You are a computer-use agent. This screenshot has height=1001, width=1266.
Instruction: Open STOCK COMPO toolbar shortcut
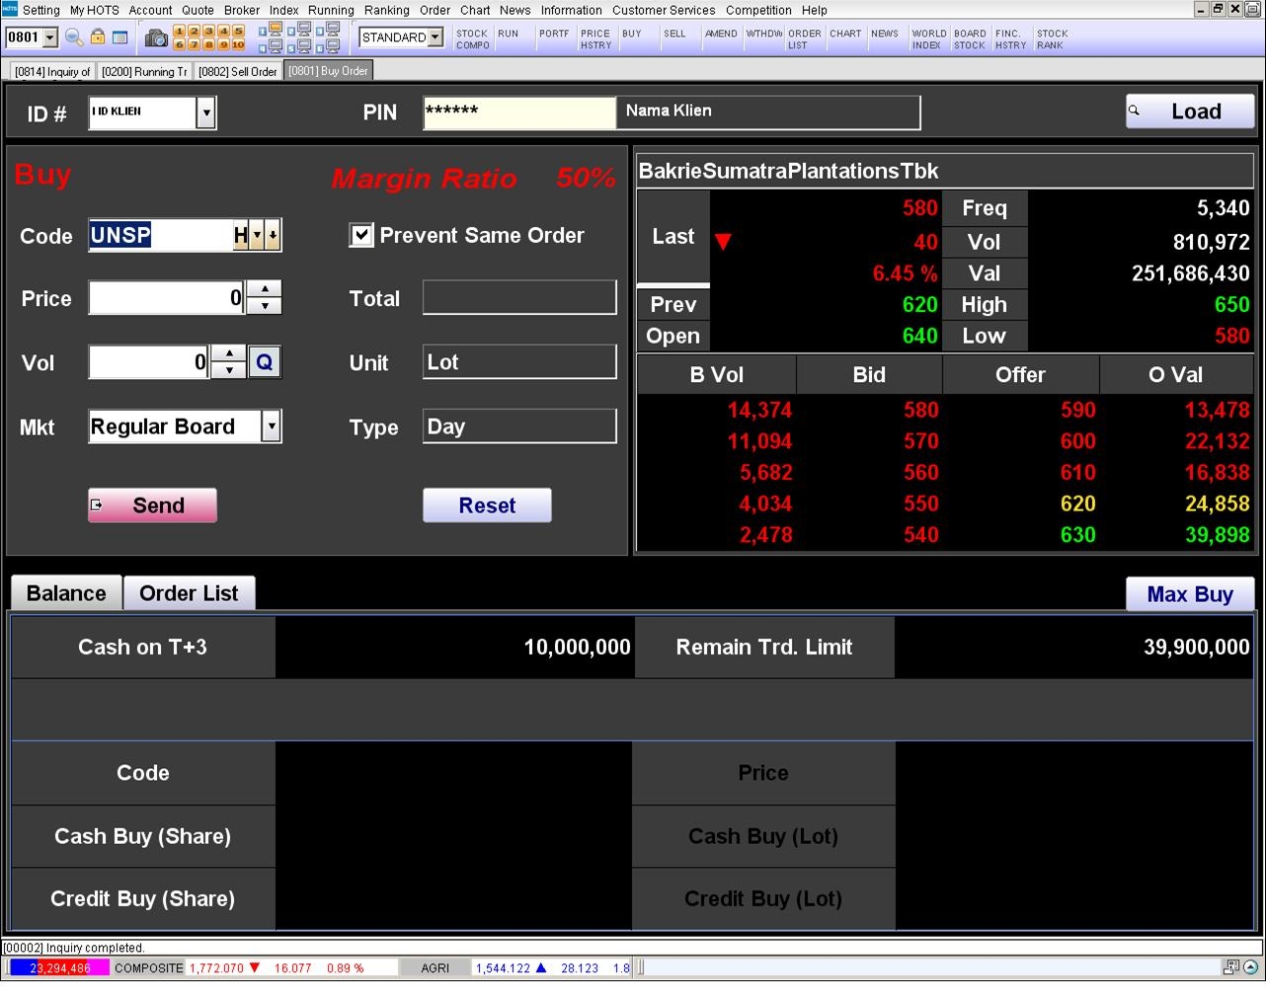472,39
